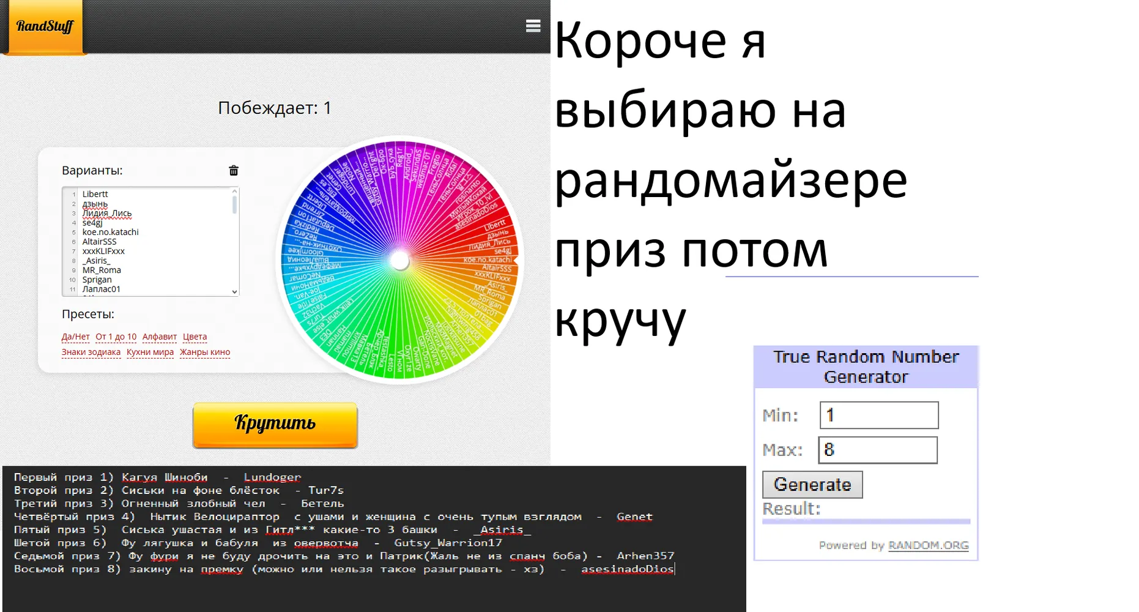This screenshot has height=612, width=1139.
Task: Click scroll-up arrow of variants list
Action: [x=234, y=192]
